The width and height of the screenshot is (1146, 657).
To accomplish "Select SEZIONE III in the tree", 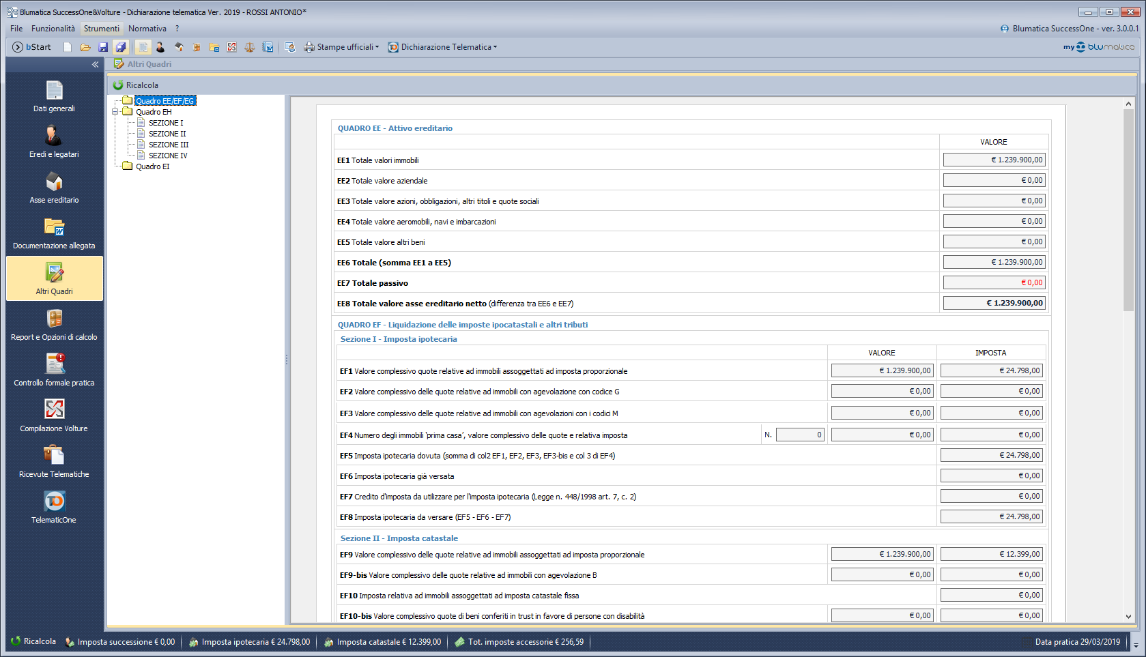I will 169,145.
